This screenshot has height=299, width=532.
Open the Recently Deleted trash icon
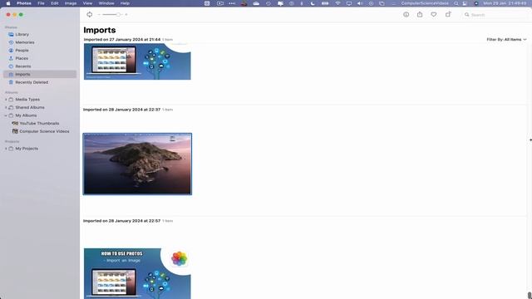point(11,82)
